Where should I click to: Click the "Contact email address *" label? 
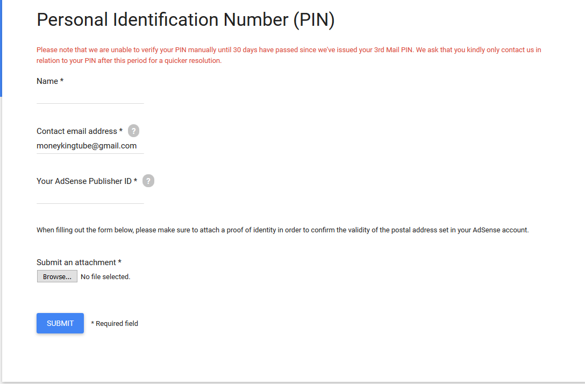(80, 131)
